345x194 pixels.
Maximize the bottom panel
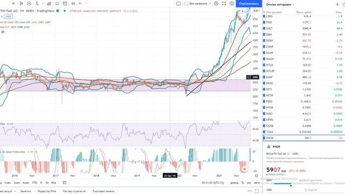[257, 191]
